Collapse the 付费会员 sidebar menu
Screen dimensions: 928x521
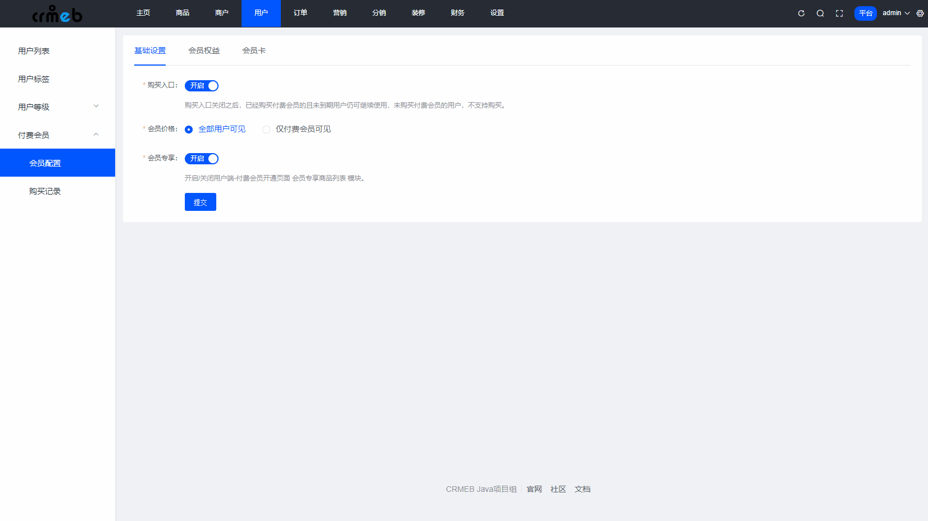(x=57, y=135)
